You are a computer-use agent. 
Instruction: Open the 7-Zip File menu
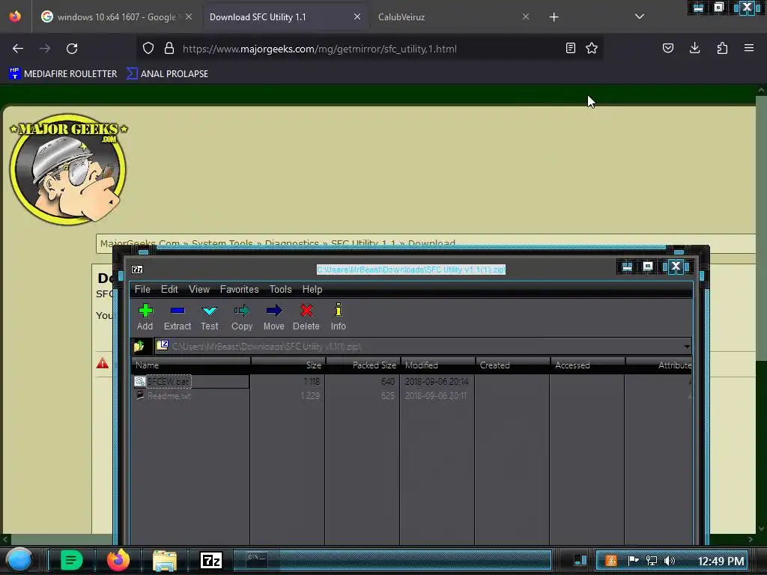[x=142, y=290]
